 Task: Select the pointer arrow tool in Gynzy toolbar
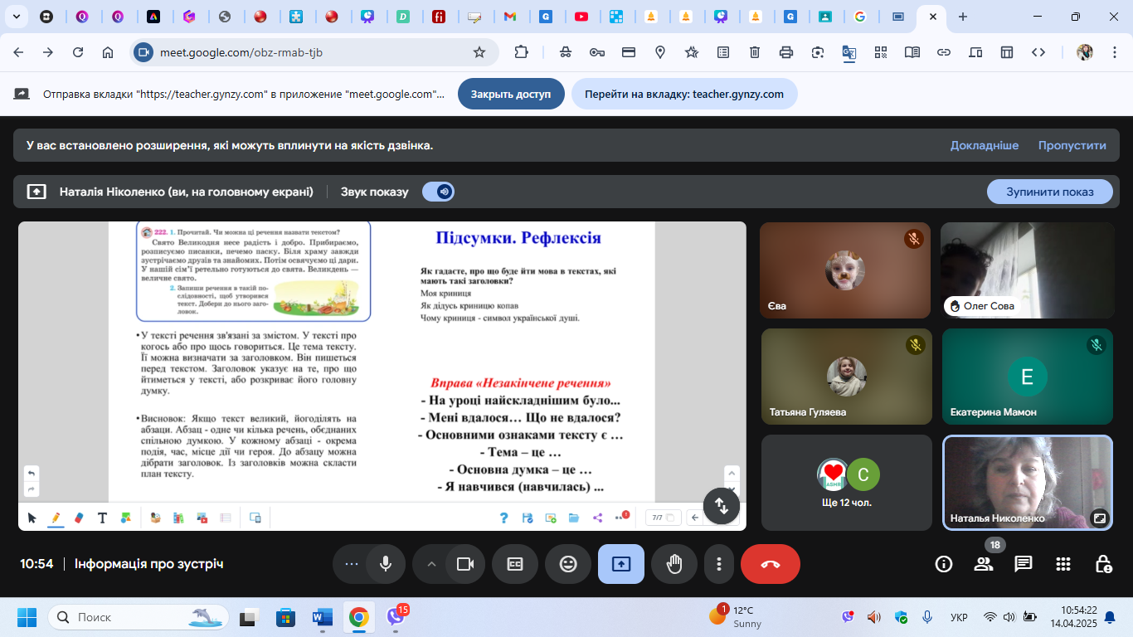point(32,518)
